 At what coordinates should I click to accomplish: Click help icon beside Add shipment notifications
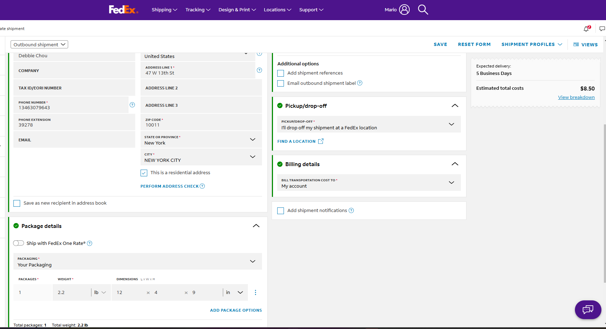[351, 210]
